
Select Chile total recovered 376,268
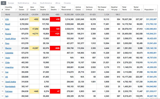tap(70, 62)
